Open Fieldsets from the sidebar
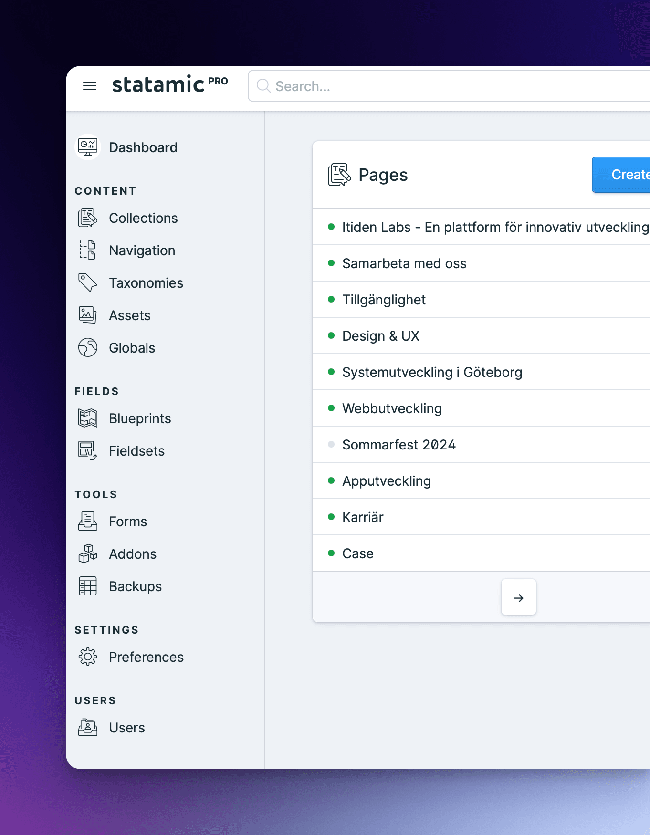The width and height of the screenshot is (650, 835). (136, 451)
